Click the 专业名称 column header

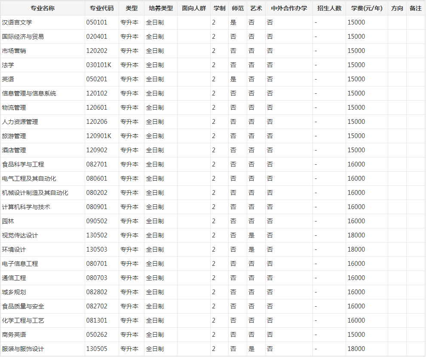pyautogui.click(x=43, y=9)
